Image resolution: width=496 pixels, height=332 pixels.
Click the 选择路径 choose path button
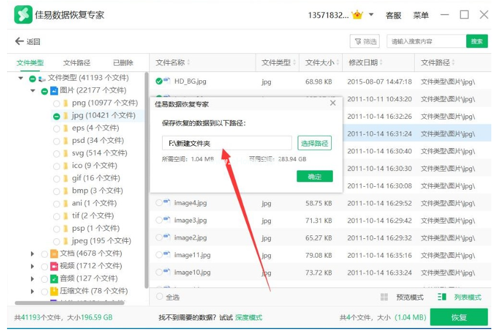(314, 143)
